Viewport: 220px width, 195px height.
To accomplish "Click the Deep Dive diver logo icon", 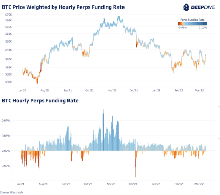I will [186, 7].
